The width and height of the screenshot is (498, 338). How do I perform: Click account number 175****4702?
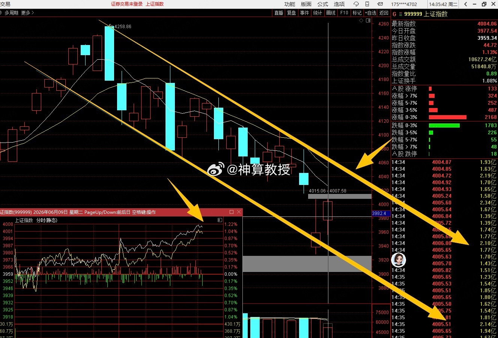pos(404,5)
